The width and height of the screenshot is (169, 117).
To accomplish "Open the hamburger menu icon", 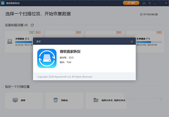I will coord(150,3).
